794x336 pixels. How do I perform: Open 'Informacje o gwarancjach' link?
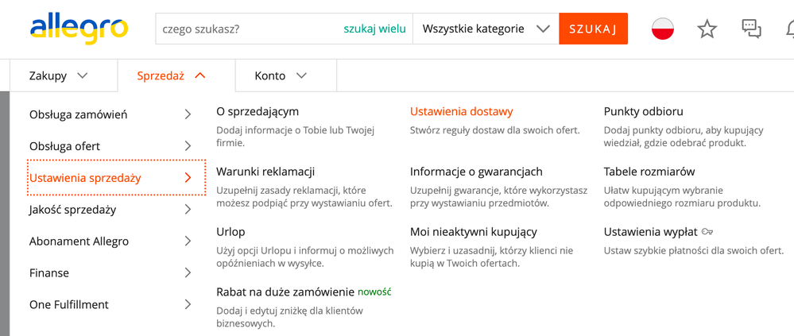click(x=476, y=172)
